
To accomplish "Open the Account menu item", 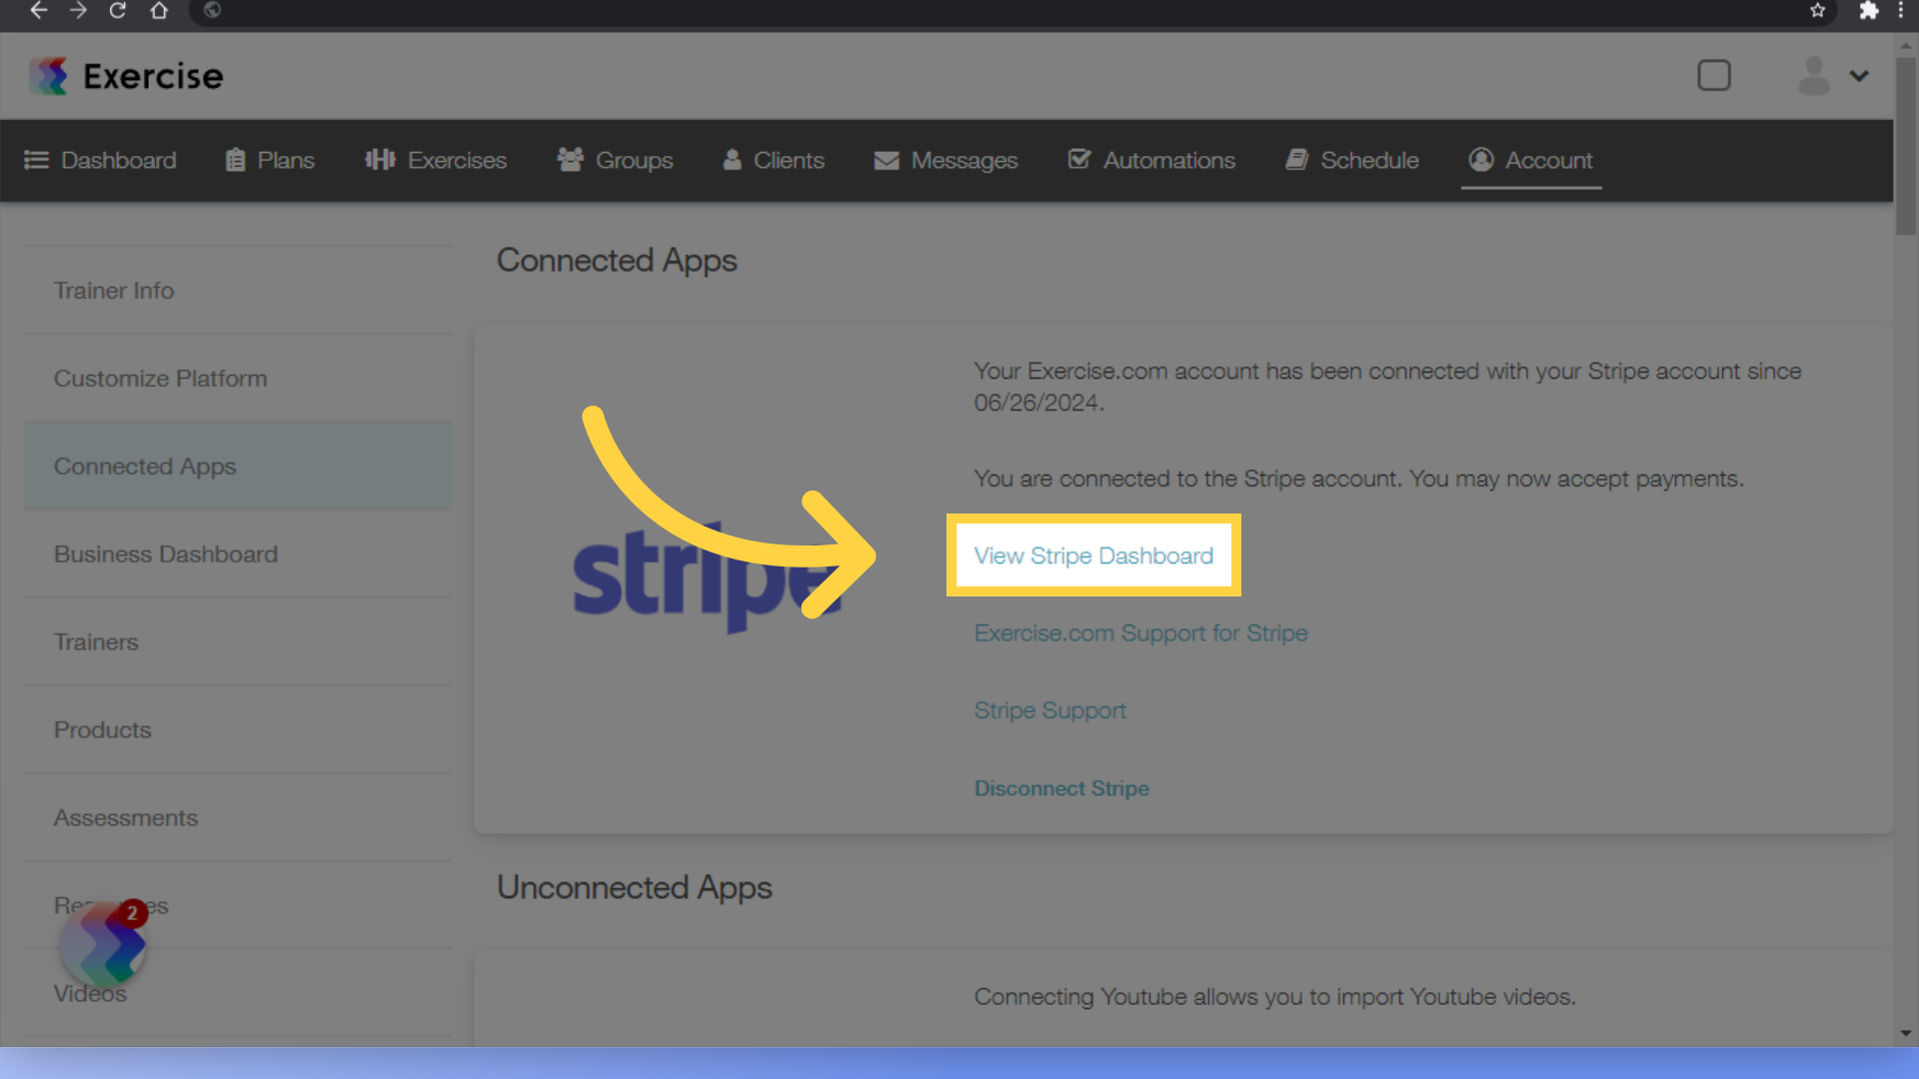I will point(1531,160).
